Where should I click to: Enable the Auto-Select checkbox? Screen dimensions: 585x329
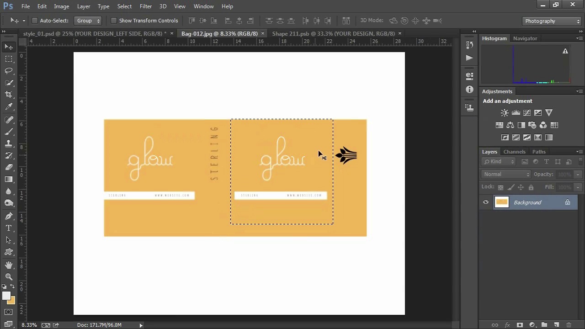point(35,21)
